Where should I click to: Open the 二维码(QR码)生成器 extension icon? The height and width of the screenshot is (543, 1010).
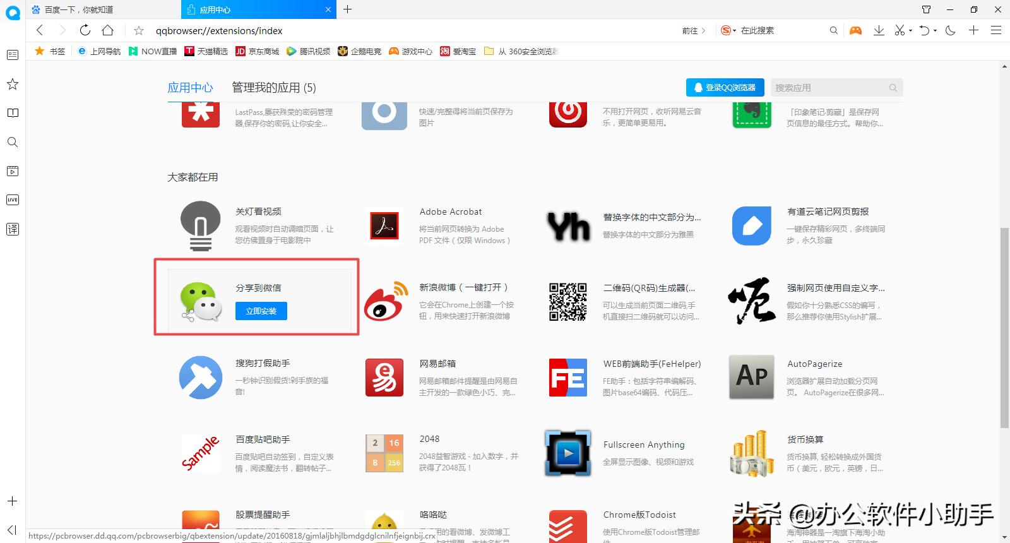568,302
